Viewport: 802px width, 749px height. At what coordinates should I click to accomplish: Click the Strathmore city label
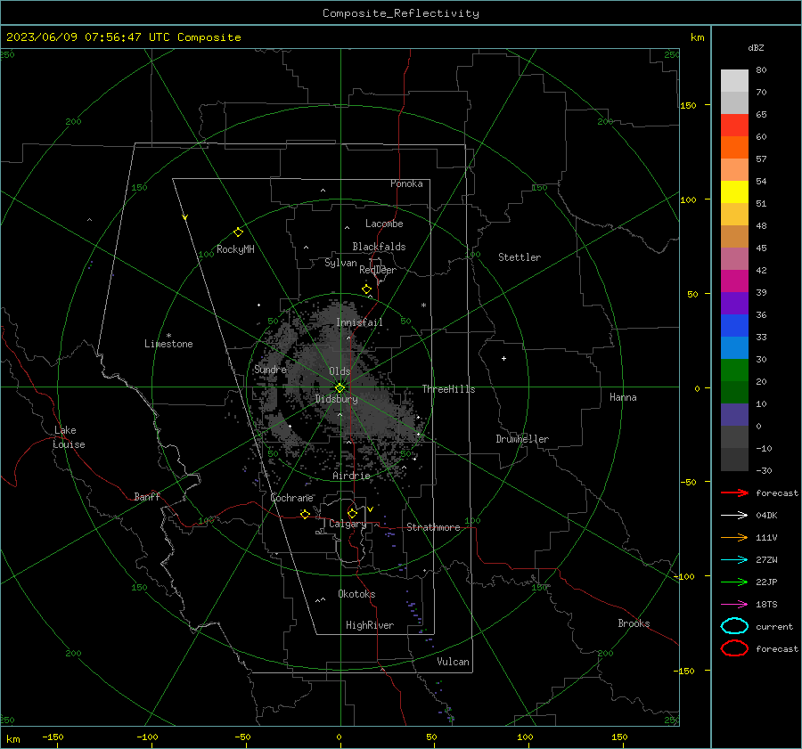point(433,527)
